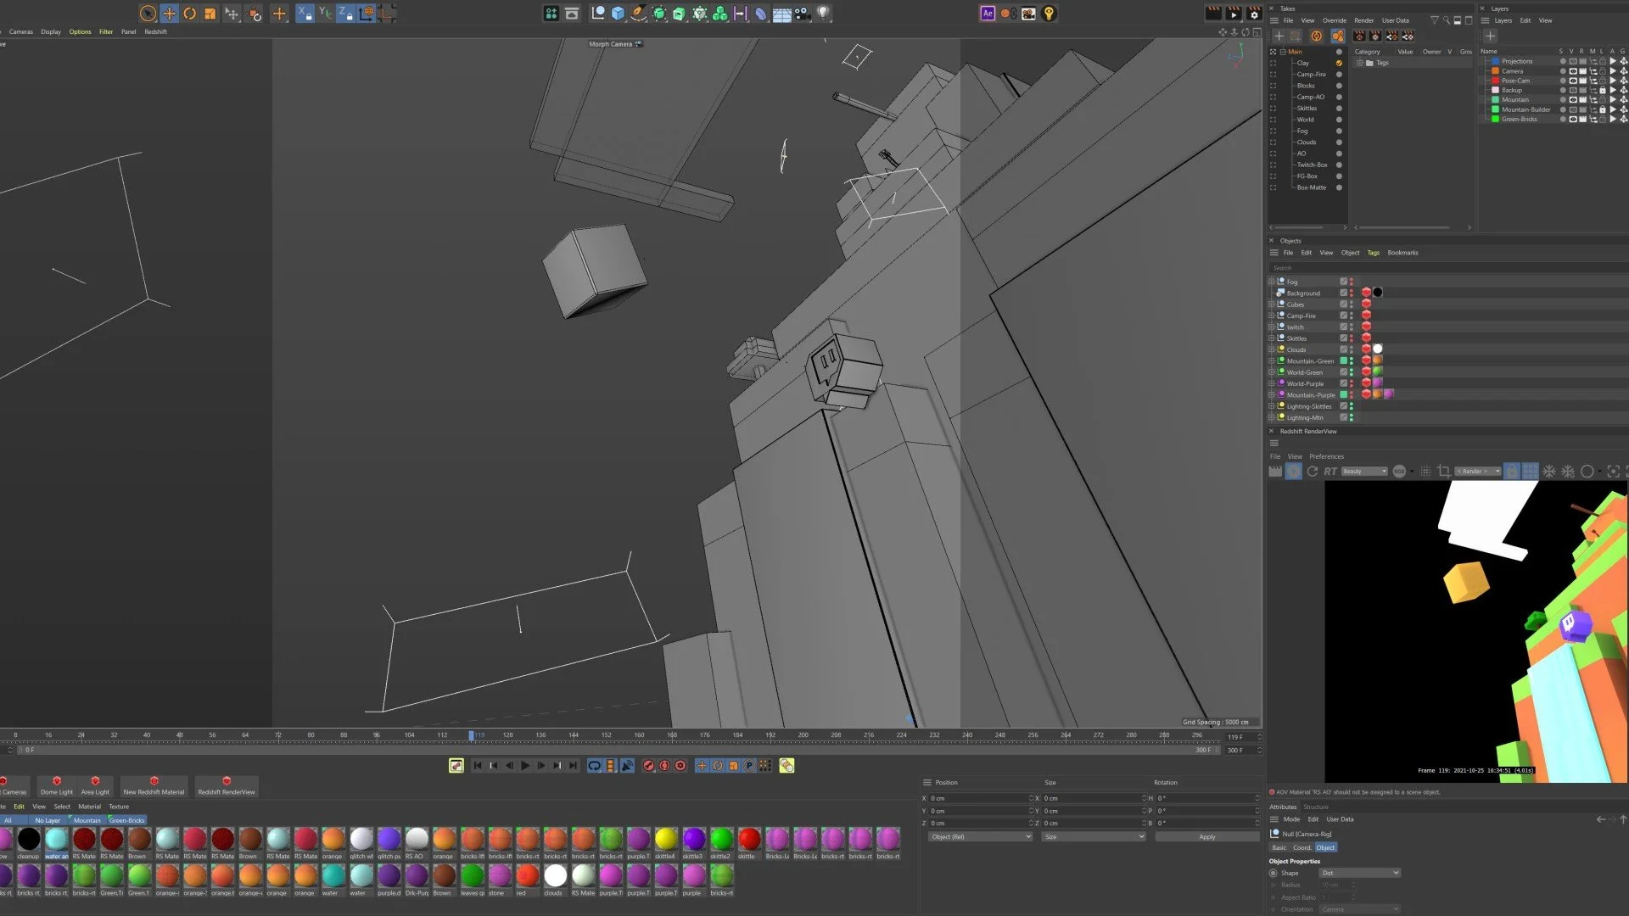Open the Filter menu in viewport
The width and height of the screenshot is (1629, 916).
(106, 32)
